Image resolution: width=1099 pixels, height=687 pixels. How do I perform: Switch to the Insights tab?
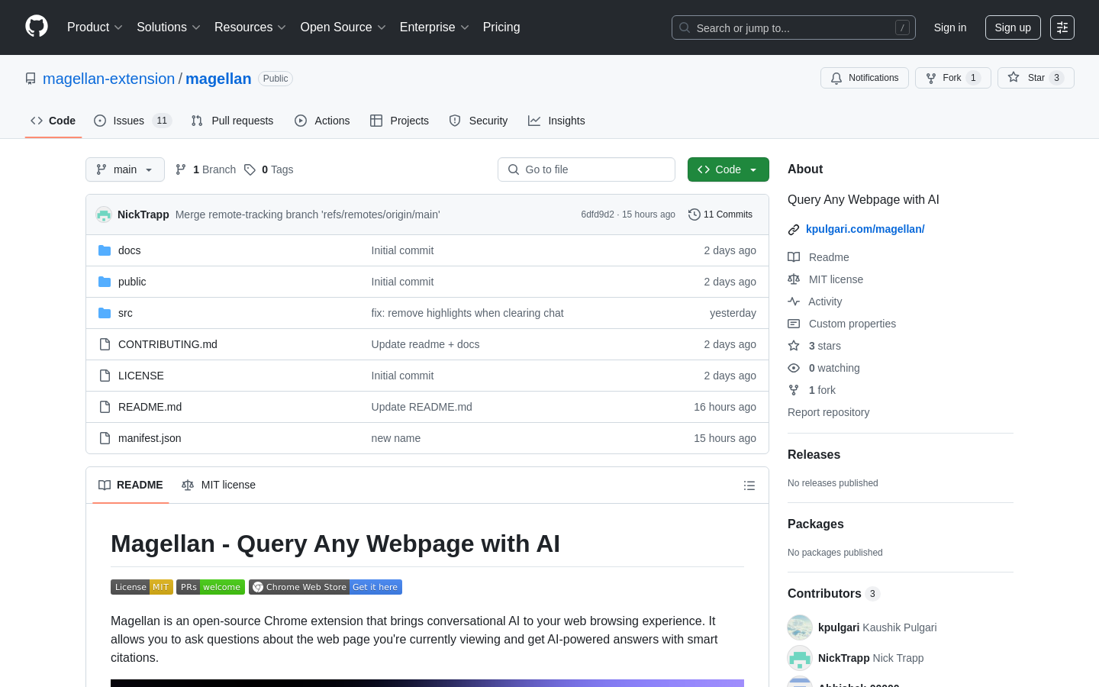(556, 121)
